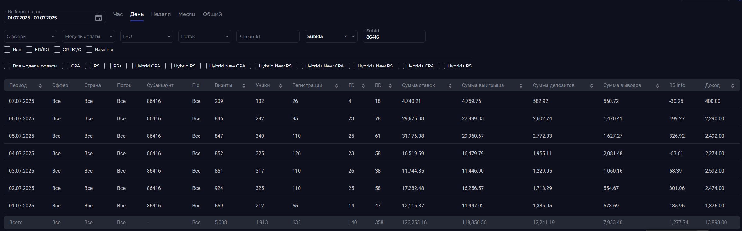Screen dimensions: 742x231
Task: Sort table by Период column arrows
Action: point(40,85)
